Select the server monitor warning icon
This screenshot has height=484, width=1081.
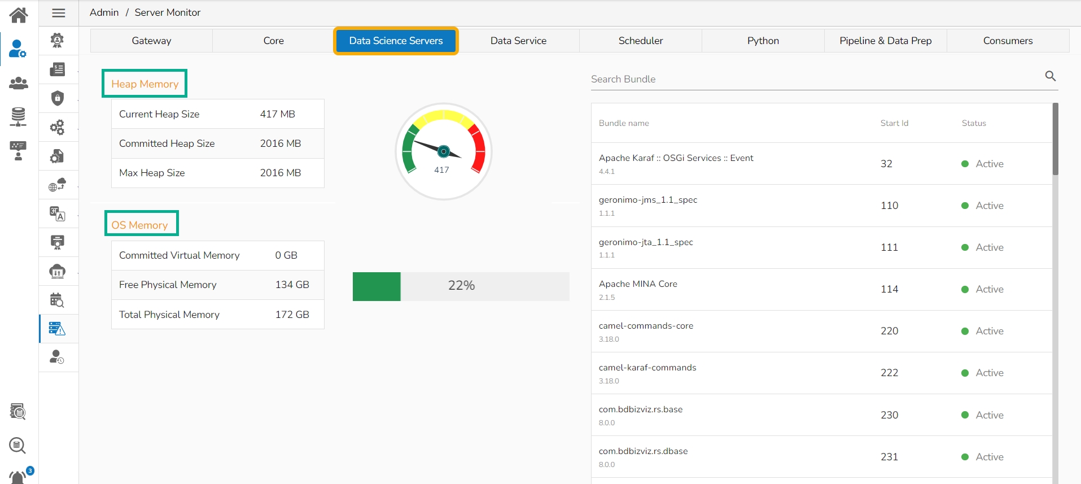coord(58,329)
